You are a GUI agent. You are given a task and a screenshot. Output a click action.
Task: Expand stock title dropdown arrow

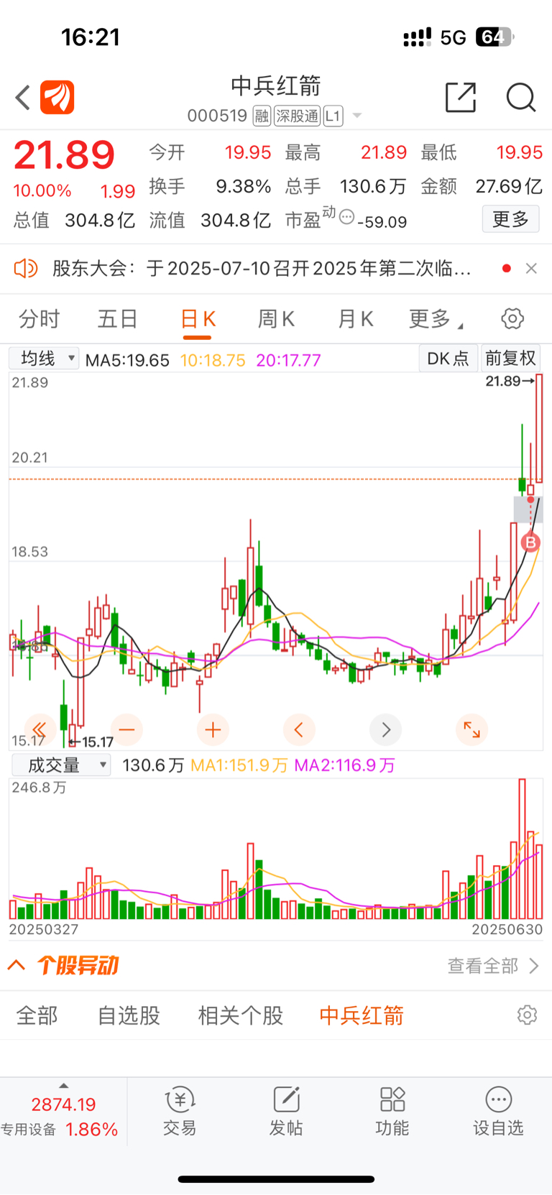[x=357, y=116]
